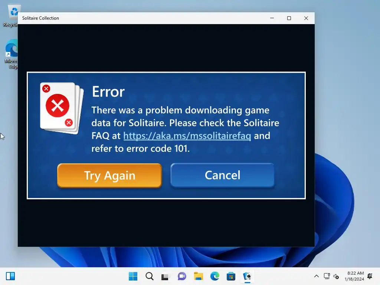
Task: Launch Chat from the taskbar
Action: 182,276
